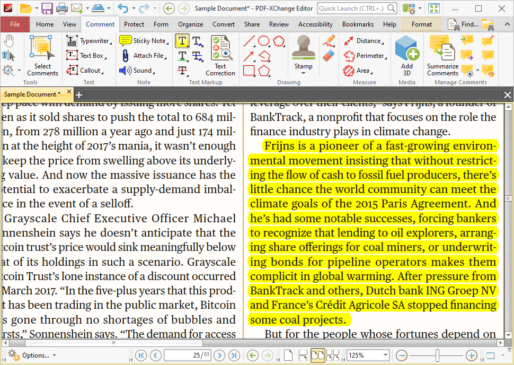Go to the previous page
This screenshot has width=514, height=365.
[x=156, y=355]
